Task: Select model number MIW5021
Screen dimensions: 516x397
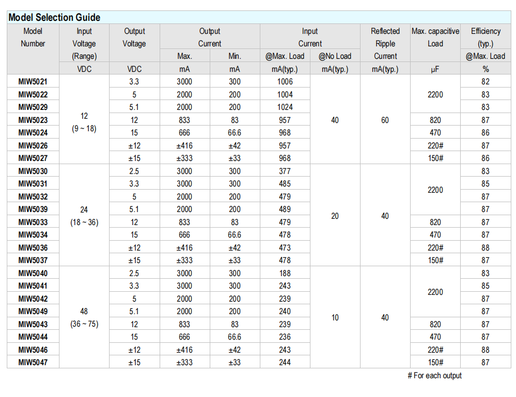Action: pos(33,81)
